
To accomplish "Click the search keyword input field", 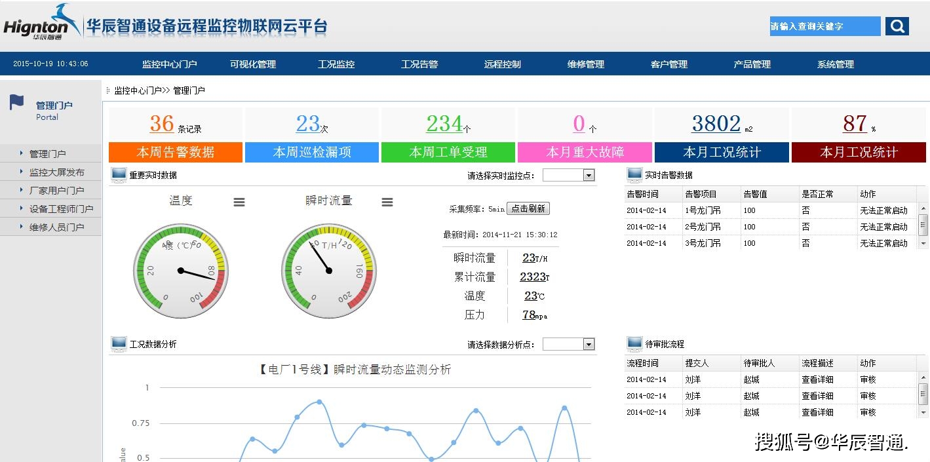I will (x=825, y=26).
